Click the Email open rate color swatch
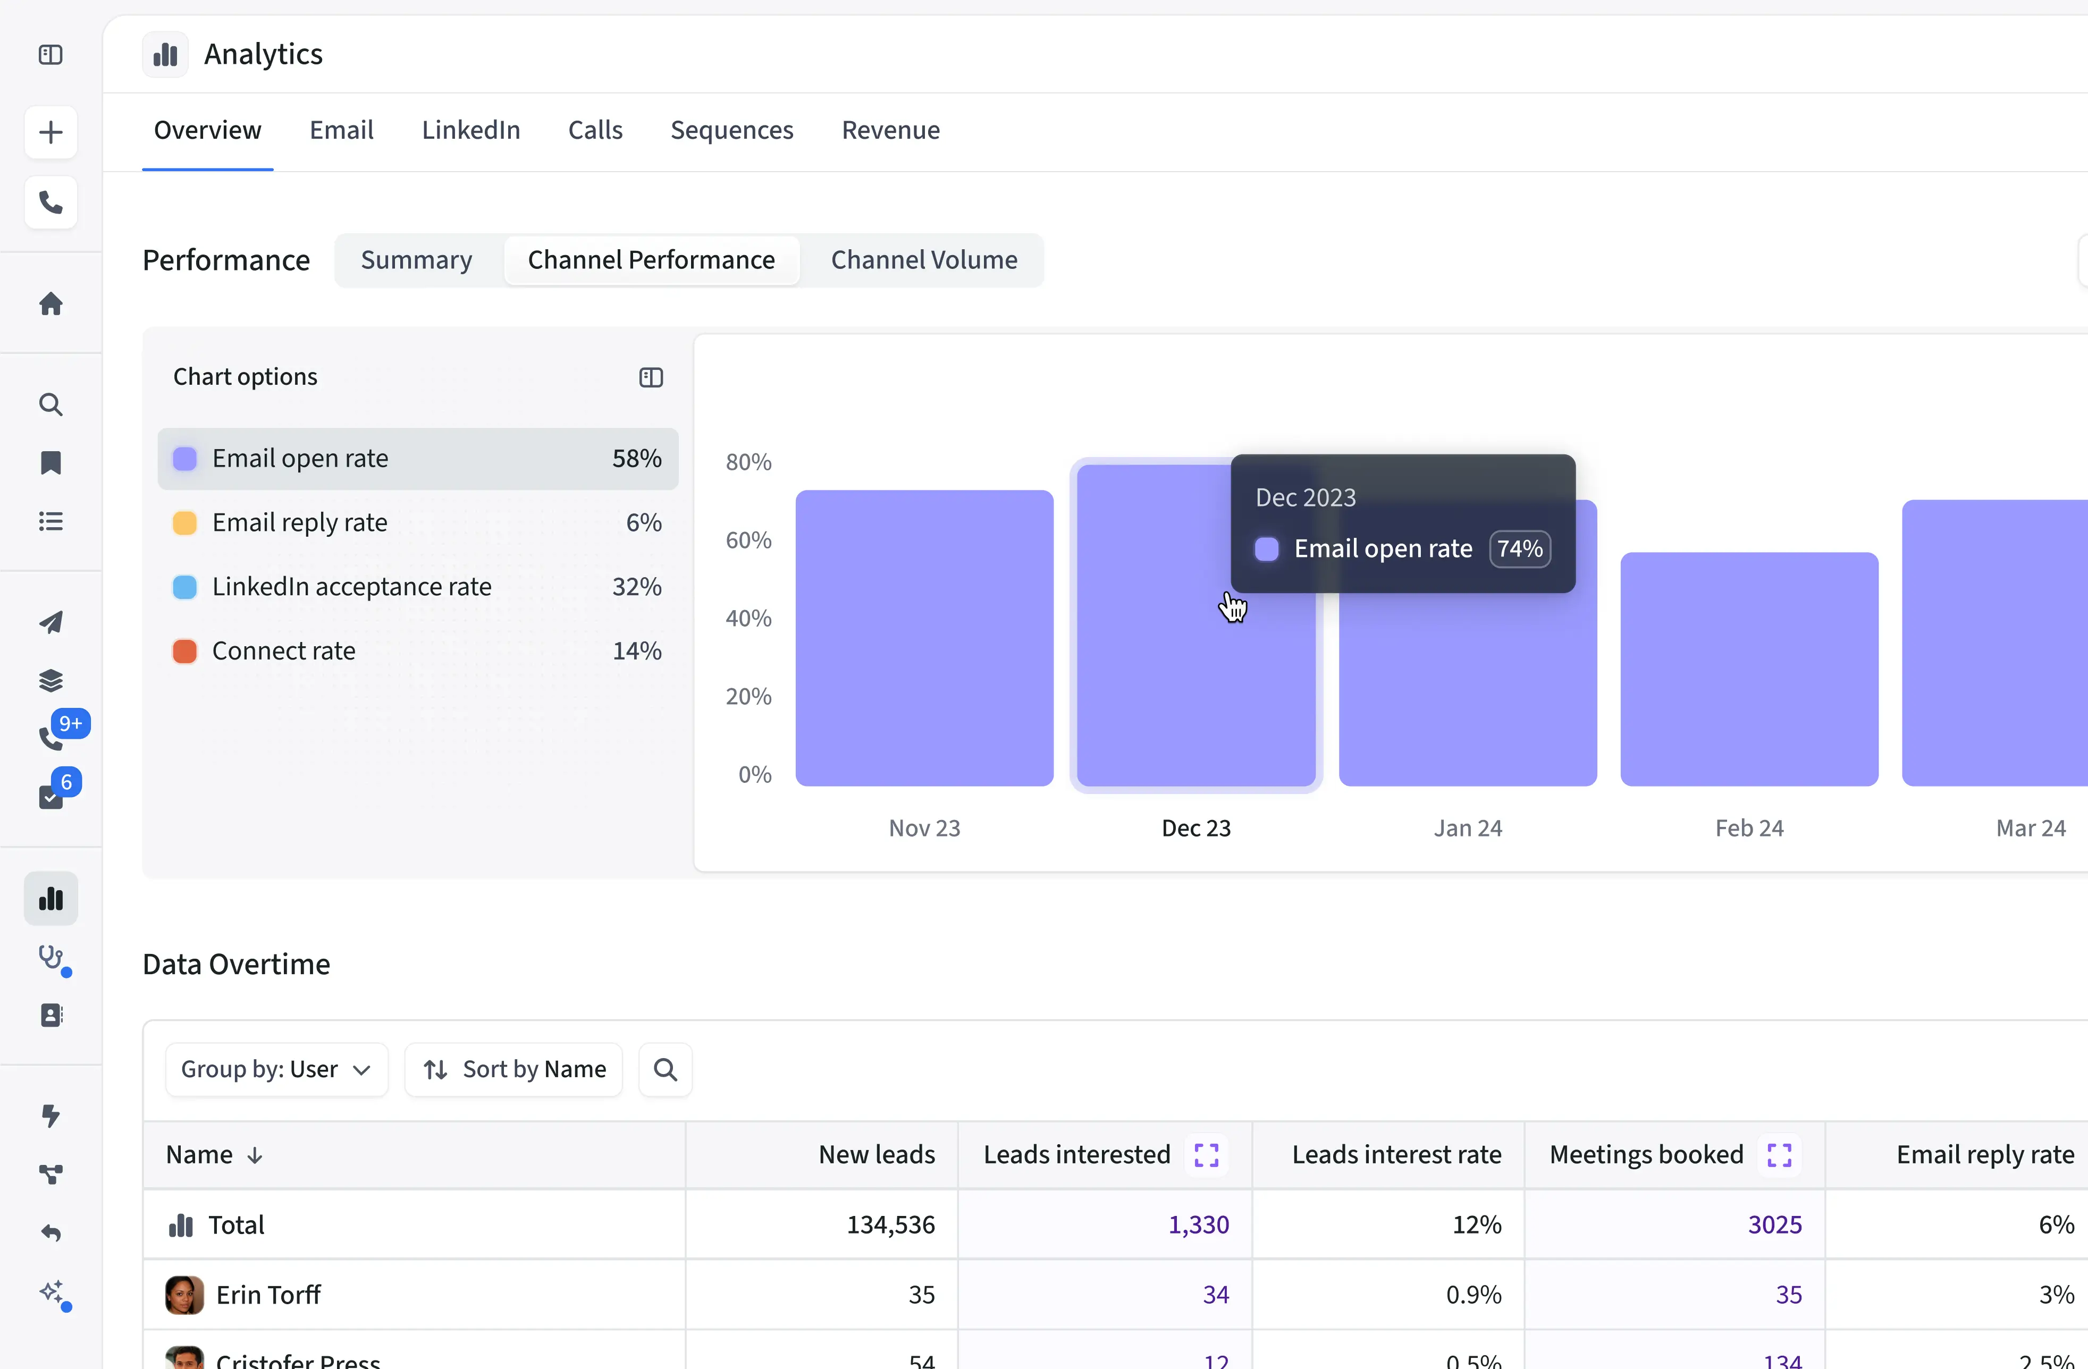The height and width of the screenshot is (1369, 2088). [184, 459]
